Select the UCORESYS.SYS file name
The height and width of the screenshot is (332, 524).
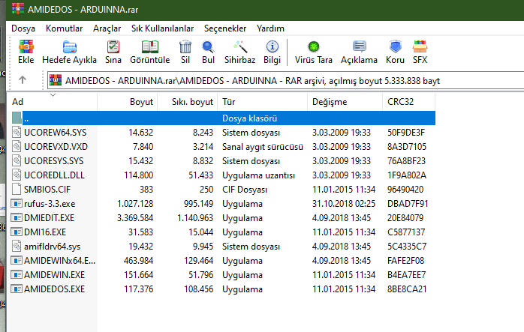(x=54, y=161)
